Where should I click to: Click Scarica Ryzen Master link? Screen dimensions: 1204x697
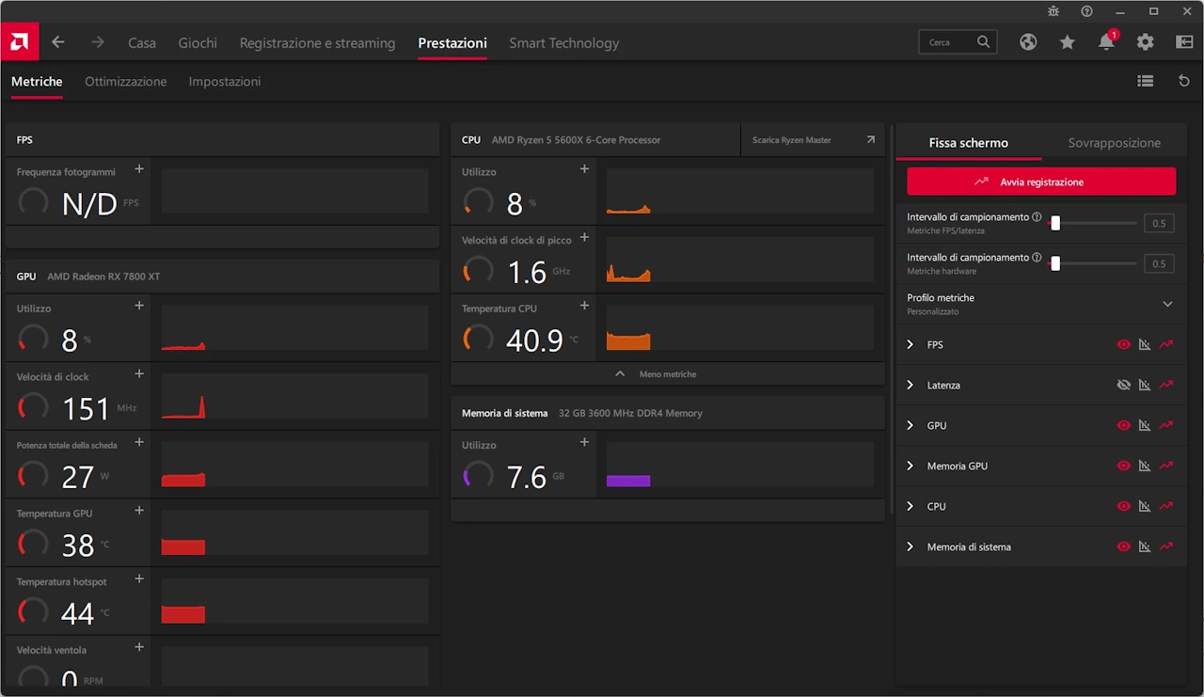(x=814, y=140)
